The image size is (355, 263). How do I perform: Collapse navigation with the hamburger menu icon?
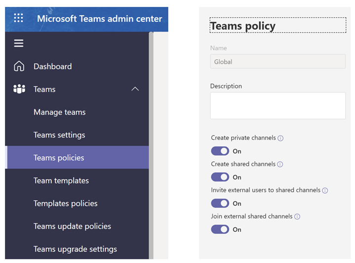pos(19,43)
